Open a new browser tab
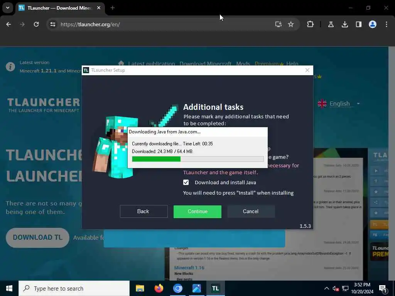Viewport: 395px width, 296px height. click(112, 8)
